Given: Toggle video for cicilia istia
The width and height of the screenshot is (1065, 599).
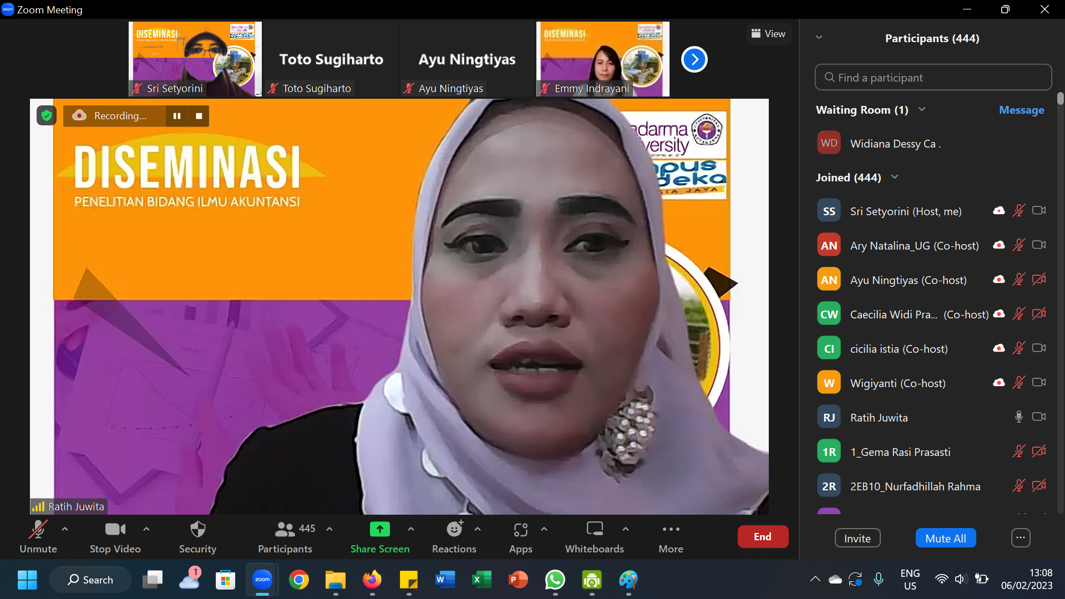Looking at the screenshot, I should point(1039,348).
